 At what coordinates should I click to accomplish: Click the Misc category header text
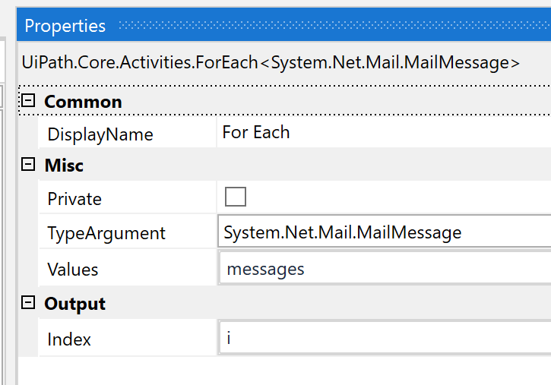(x=64, y=166)
